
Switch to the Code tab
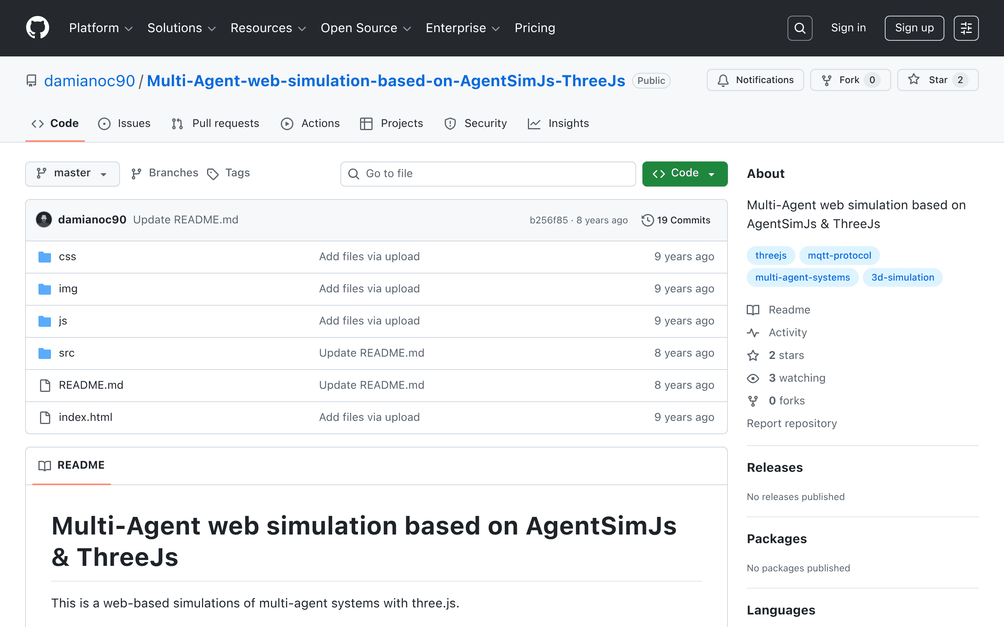55,123
